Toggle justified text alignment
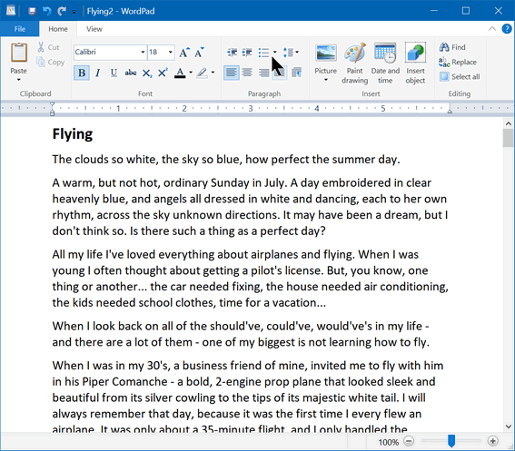 click(x=280, y=73)
